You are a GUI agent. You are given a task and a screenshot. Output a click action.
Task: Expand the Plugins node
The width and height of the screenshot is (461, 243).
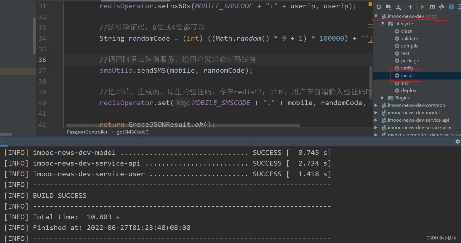[382, 98]
